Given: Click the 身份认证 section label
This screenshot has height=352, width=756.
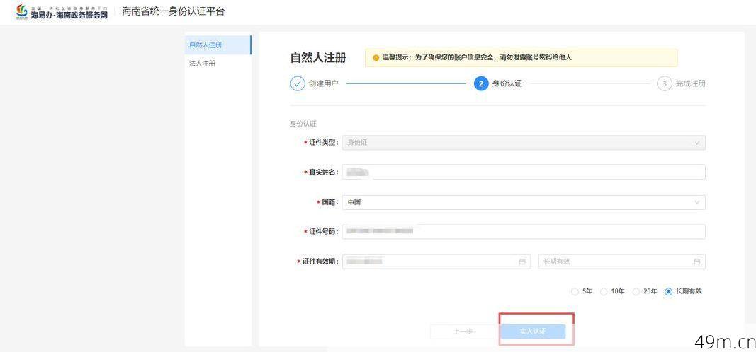Looking at the screenshot, I should tap(303, 124).
